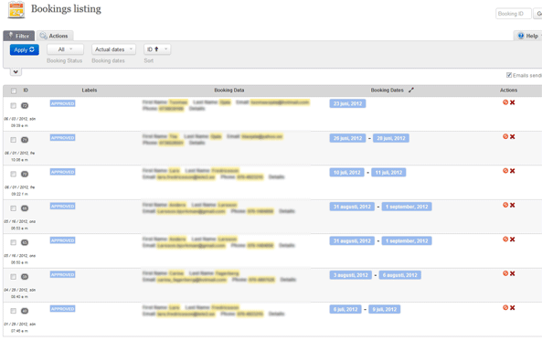Reject the 26 juni – 28 juni booking

coord(505,136)
